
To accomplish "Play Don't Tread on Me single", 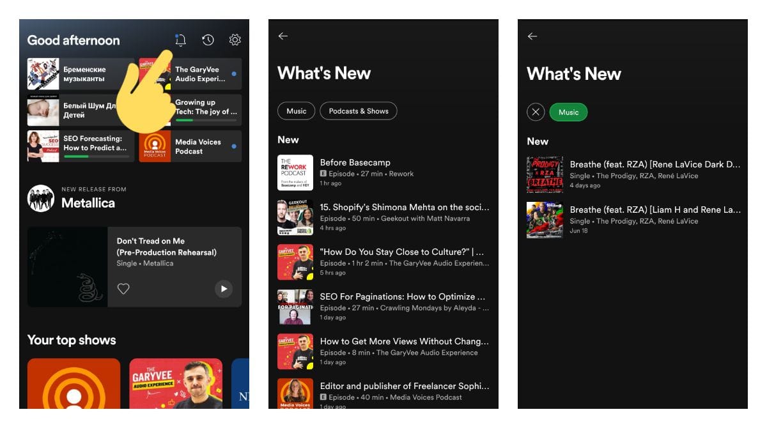I will click(x=224, y=289).
